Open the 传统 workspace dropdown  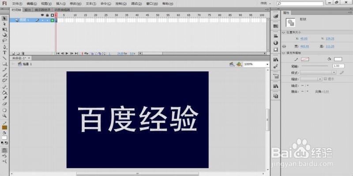[x=266, y=4]
